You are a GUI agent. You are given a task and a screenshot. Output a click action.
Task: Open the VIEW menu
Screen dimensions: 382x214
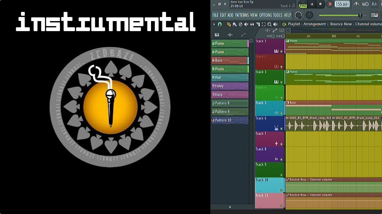point(254,15)
